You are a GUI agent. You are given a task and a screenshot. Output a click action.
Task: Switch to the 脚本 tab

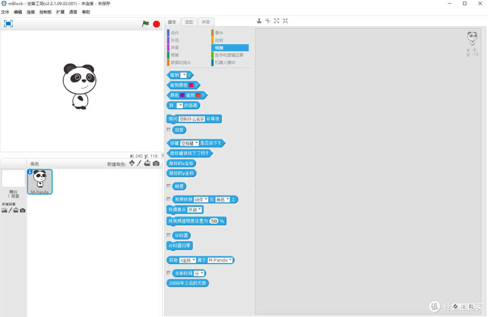172,22
